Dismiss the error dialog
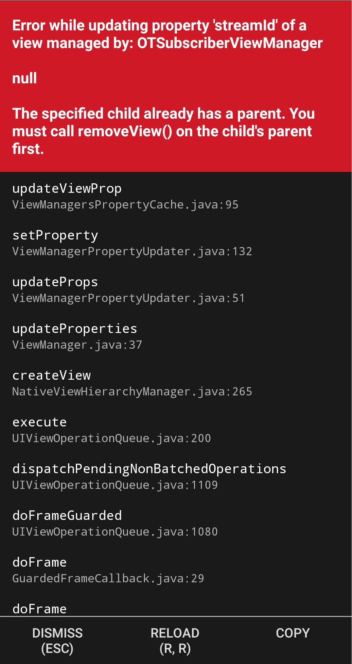Viewport: 352px width, 664px height. [57, 639]
